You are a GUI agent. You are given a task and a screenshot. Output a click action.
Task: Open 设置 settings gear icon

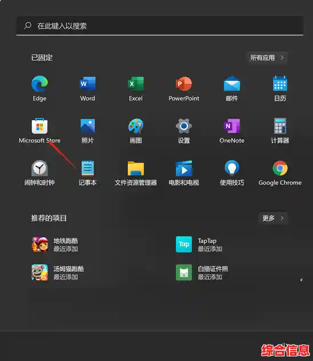click(184, 130)
